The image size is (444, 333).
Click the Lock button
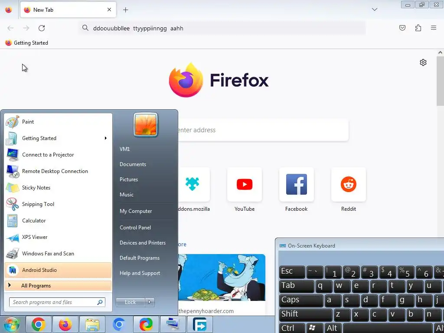tap(130, 302)
